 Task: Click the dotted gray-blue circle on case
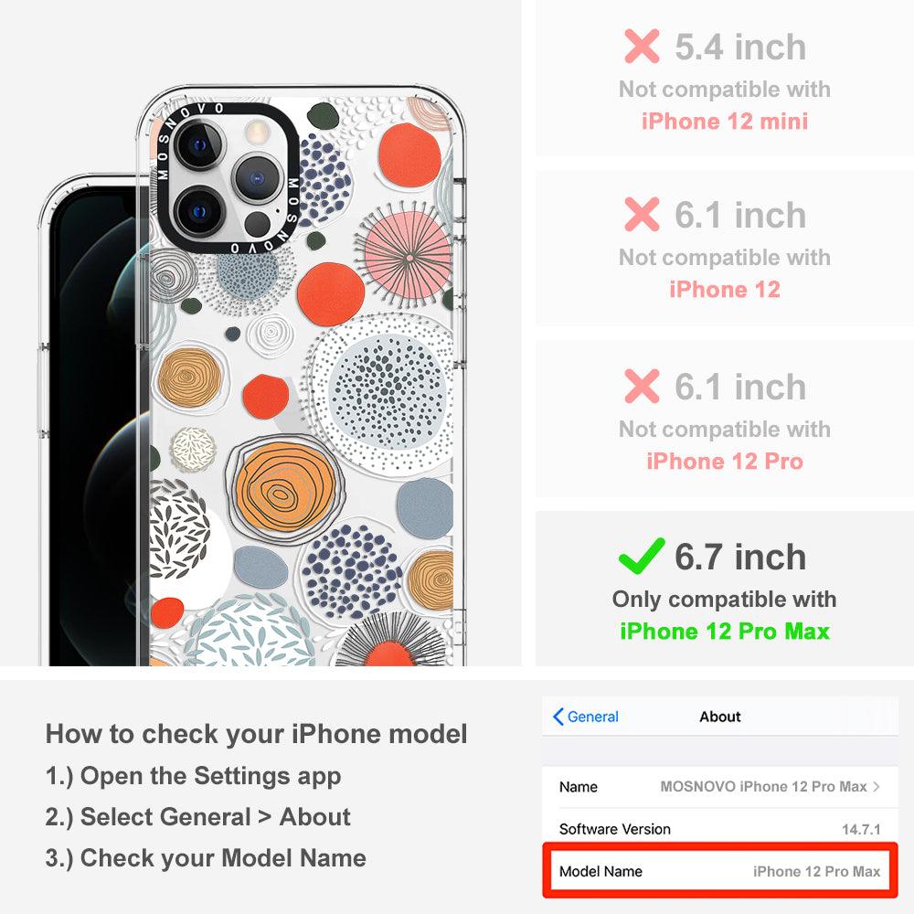click(382, 395)
